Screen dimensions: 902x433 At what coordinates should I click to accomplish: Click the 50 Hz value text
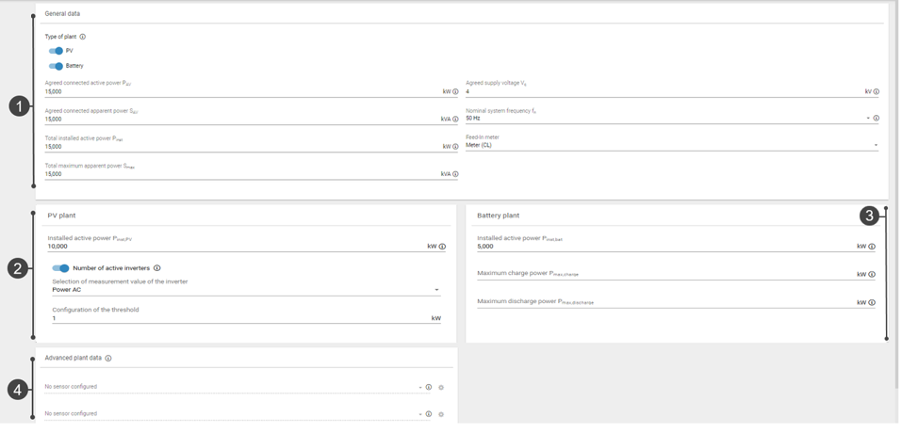[473, 119]
